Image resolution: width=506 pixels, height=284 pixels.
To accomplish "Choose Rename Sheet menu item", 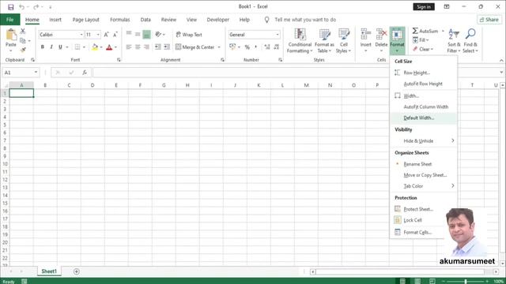I will tap(424, 164).
